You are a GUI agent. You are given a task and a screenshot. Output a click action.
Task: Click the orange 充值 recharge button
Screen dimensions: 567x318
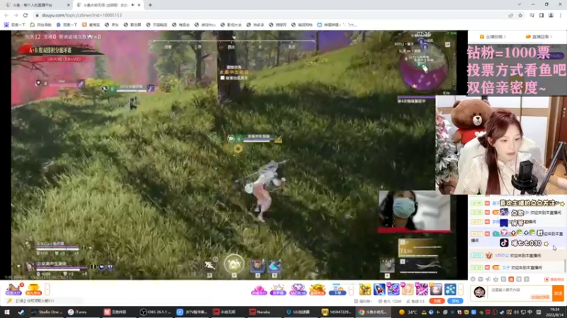tap(437, 301)
